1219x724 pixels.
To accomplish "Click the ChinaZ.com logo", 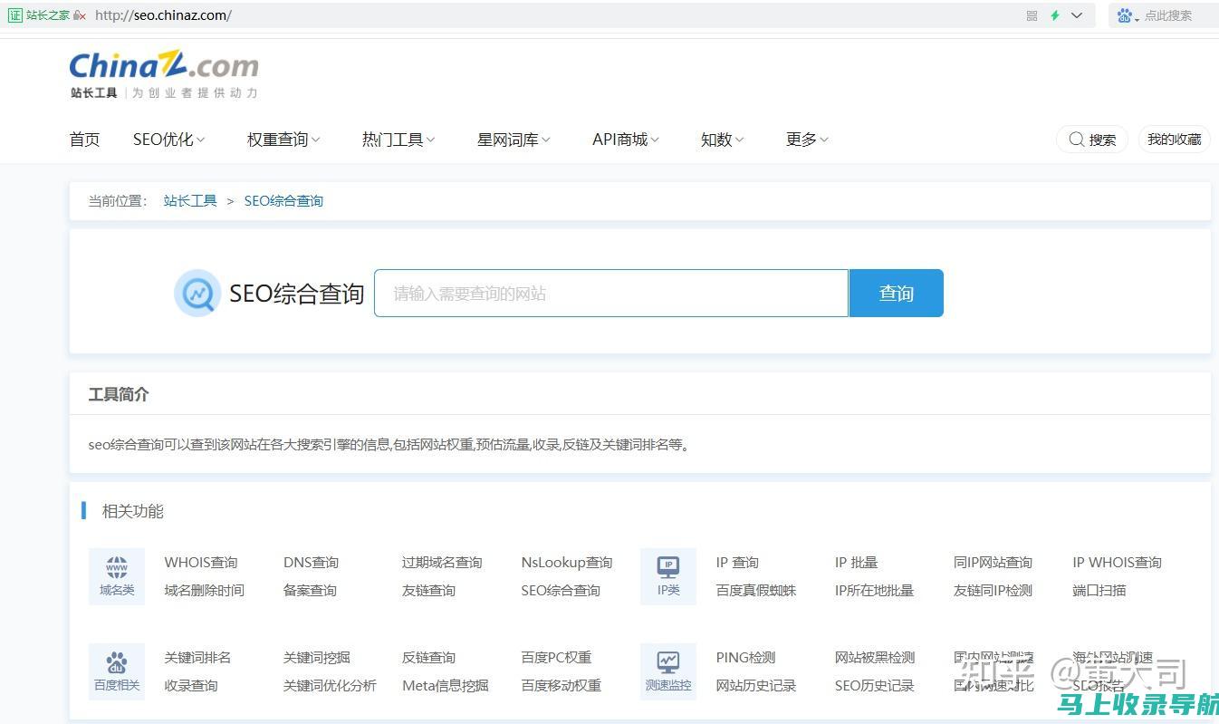I will 164,74.
